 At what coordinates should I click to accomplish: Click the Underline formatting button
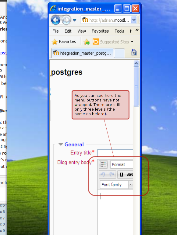click(122, 174)
